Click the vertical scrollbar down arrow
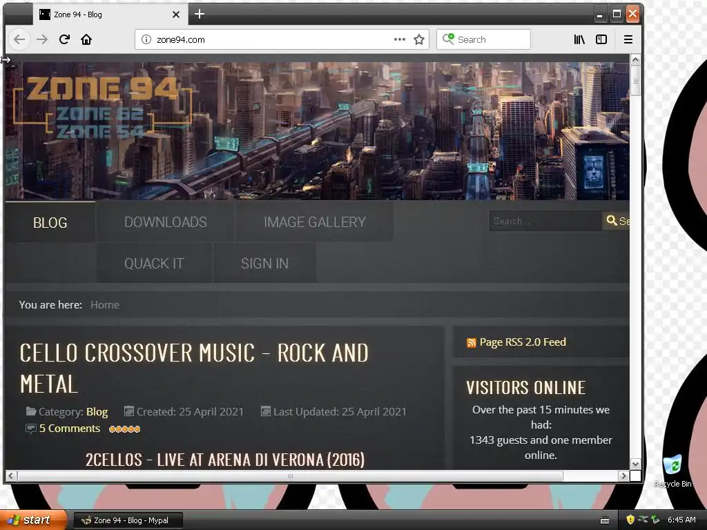The width and height of the screenshot is (707, 530). (x=635, y=464)
